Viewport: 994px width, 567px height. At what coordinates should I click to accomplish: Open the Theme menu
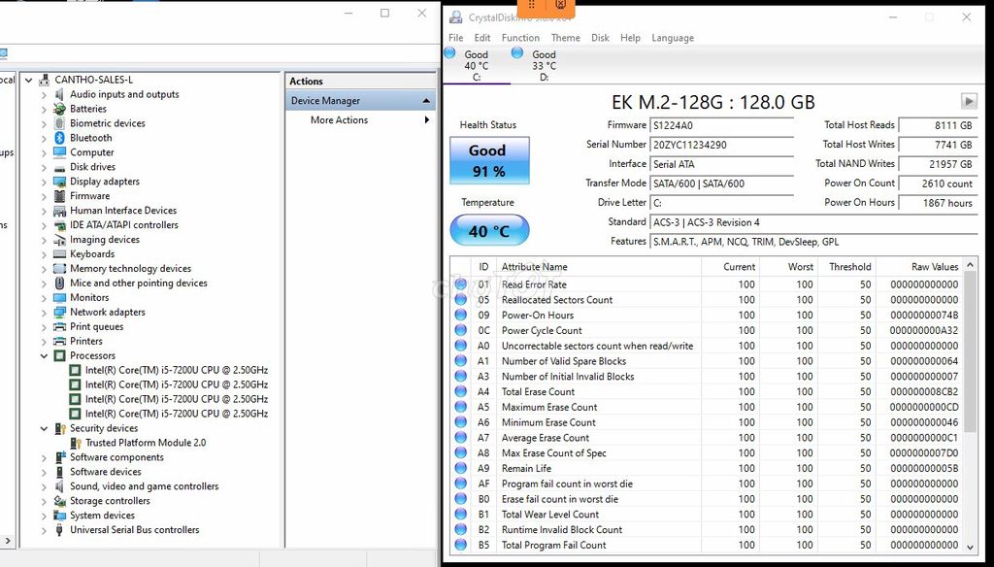[566, 38]
